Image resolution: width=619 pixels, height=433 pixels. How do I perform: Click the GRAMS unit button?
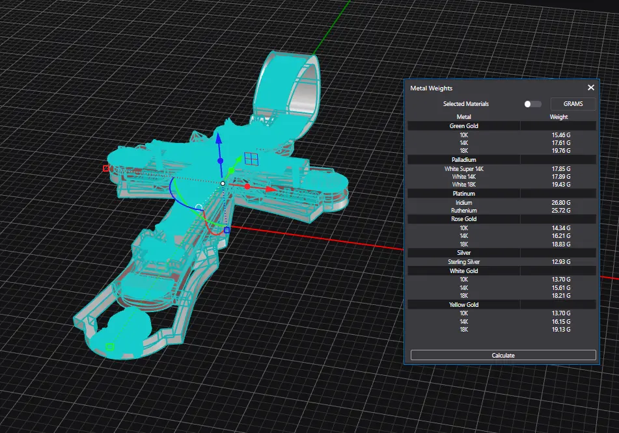[573, 104]
